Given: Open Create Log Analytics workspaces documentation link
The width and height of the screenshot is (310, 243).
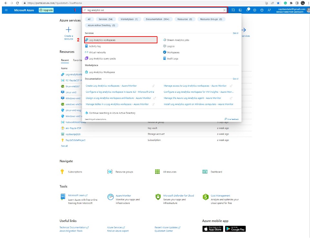Looking at the screenshot, I should coord(111,86).
